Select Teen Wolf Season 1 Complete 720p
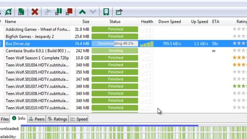Viewport: 247px width, 139px height. [37, 58]
